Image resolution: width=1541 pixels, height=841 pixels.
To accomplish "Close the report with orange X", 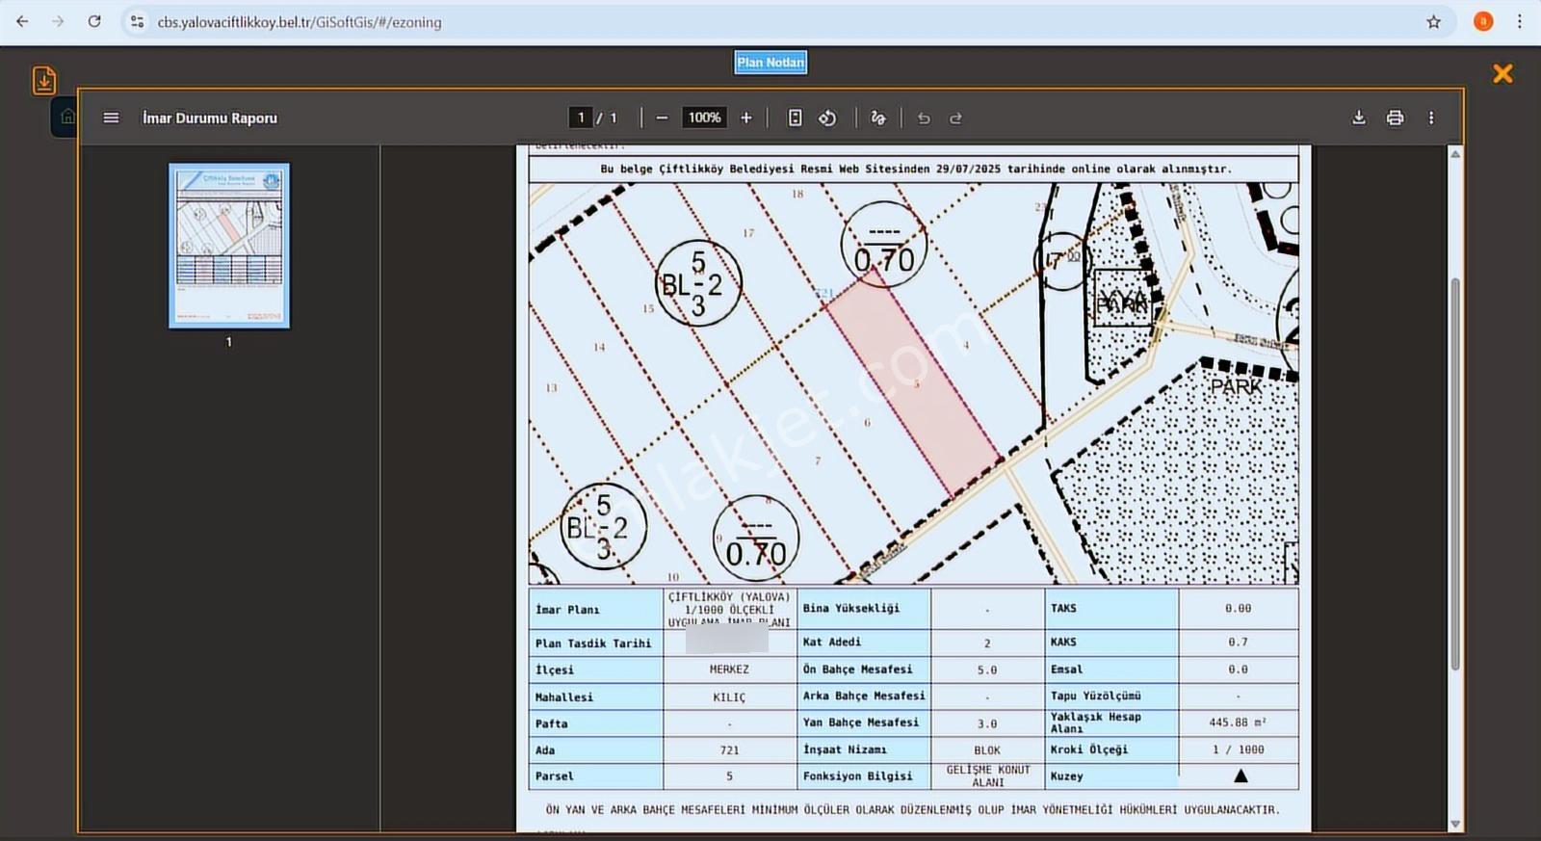I will point(1502,73).
